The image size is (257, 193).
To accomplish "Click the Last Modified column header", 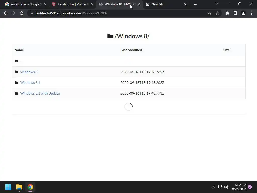I will 131,50.
